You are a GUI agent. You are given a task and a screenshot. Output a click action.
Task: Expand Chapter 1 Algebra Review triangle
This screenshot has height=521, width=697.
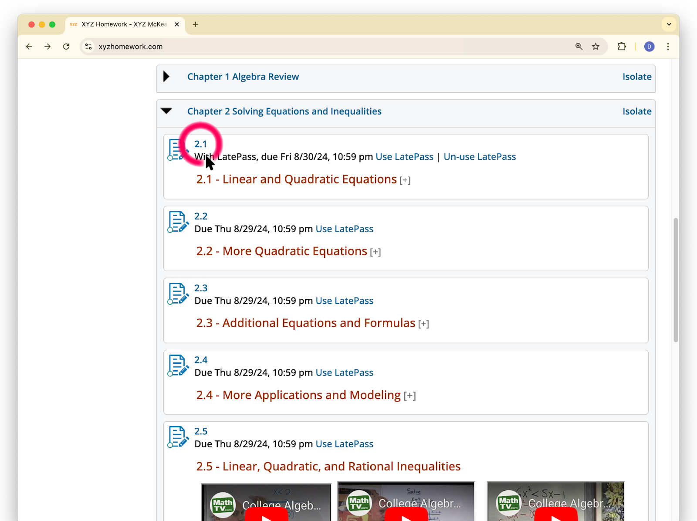click(x=166, y=77)
